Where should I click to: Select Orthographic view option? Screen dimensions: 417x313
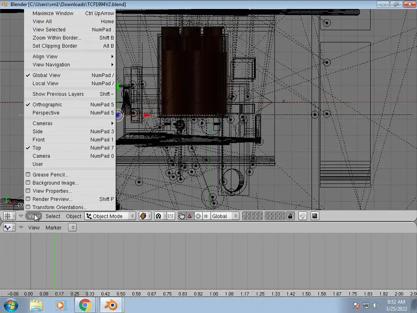(x=70, y=105)
